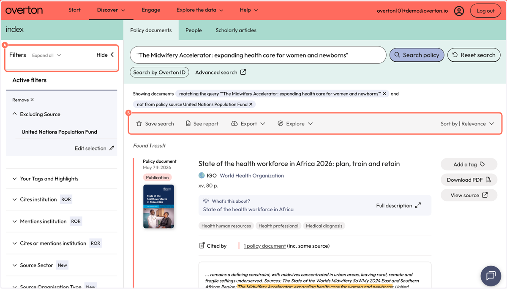Click the report cover thumbnail
The image size is (507, 289).
coord(158,206)
